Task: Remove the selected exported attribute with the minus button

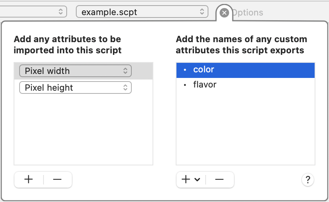Action: point(220,179)
